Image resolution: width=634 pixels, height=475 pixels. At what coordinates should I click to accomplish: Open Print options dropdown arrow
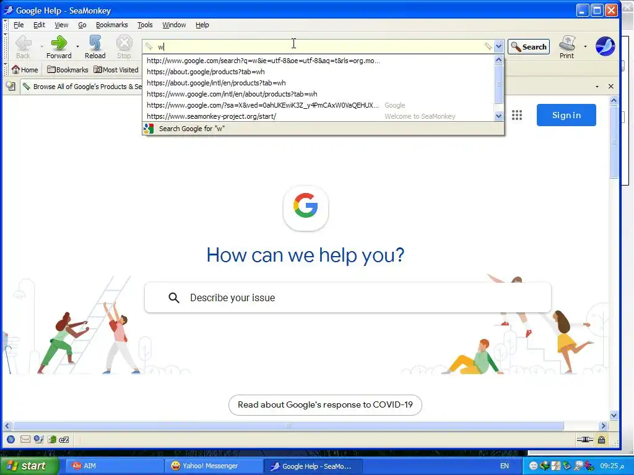pyautogui.click(x=585, y=46)
